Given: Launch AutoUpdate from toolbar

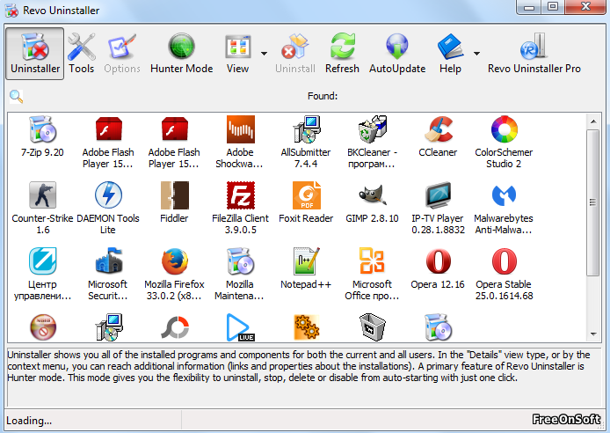Looking at the screenshot, I should pos(397,54).
